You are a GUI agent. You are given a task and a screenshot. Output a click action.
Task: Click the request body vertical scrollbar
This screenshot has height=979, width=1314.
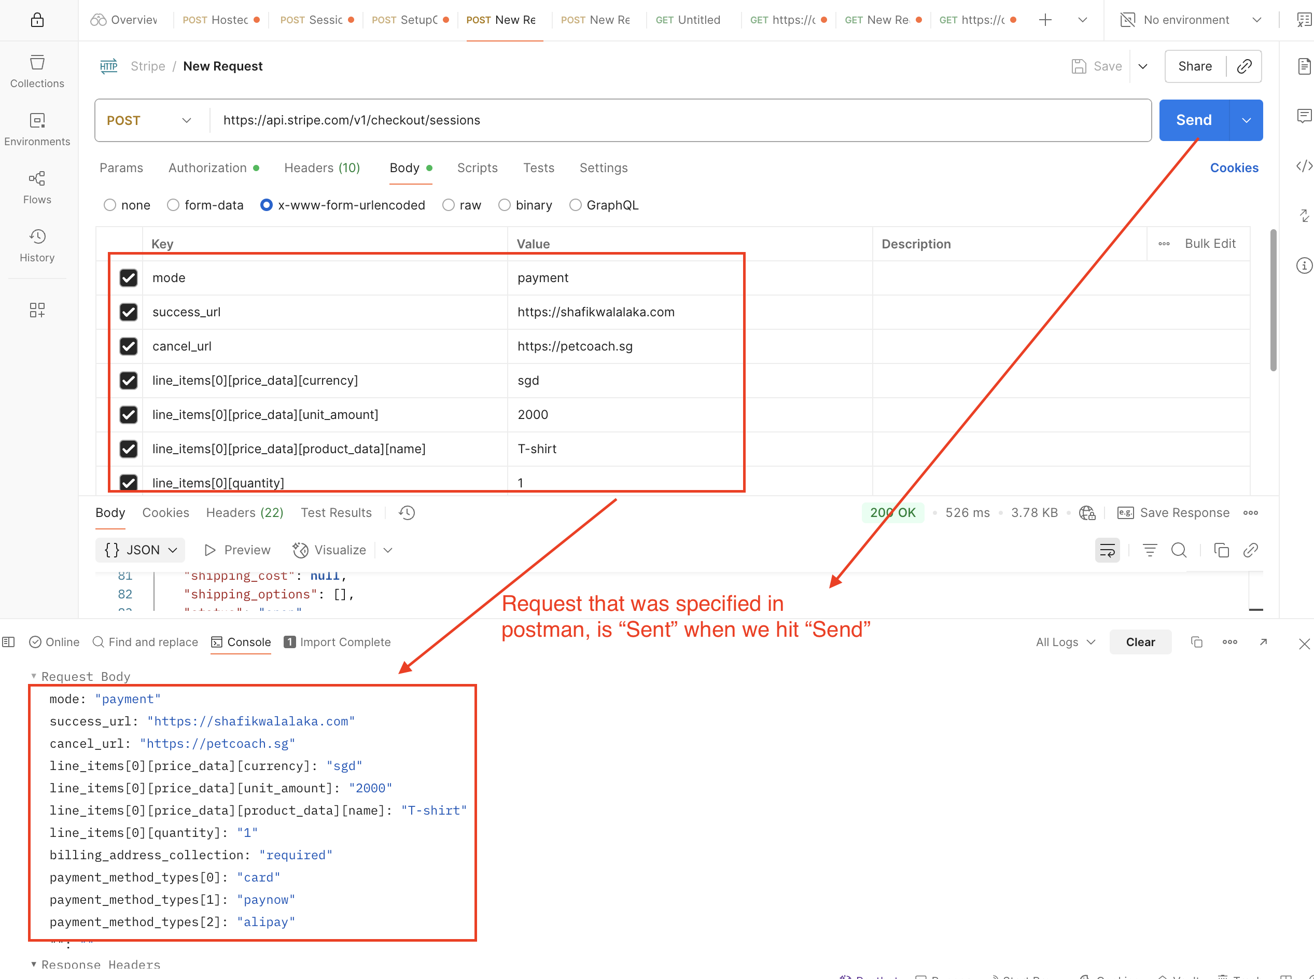click(1273, 300)
